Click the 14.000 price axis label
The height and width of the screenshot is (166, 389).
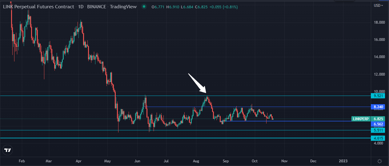[x=379, y=57]
